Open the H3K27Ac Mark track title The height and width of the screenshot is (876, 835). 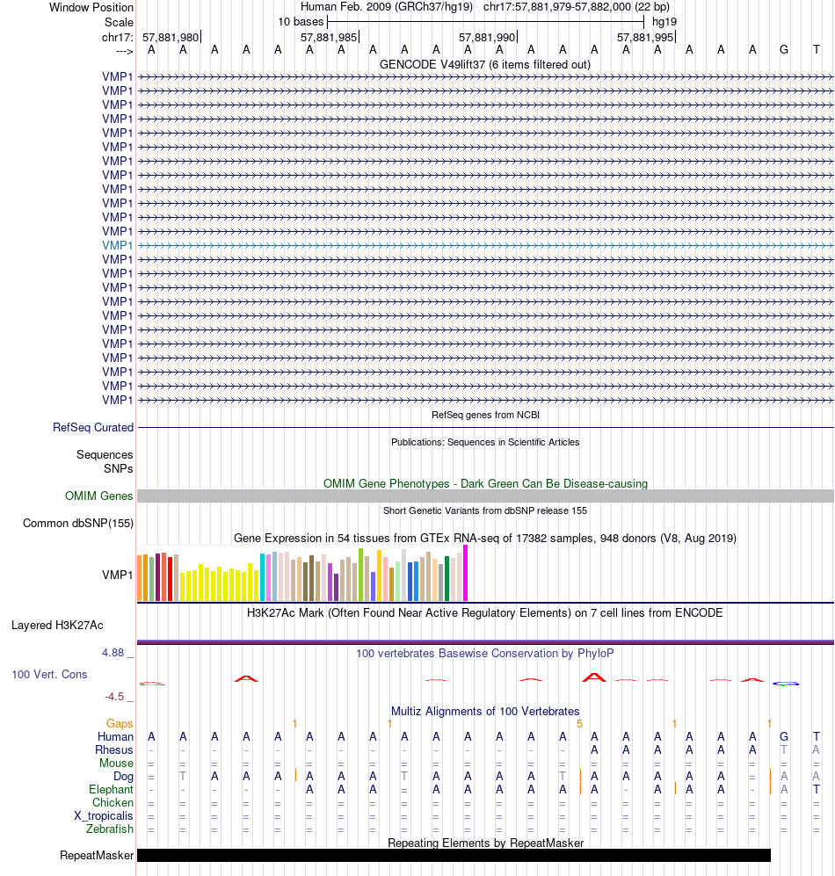pyautogui.click(x=485, y=613)
